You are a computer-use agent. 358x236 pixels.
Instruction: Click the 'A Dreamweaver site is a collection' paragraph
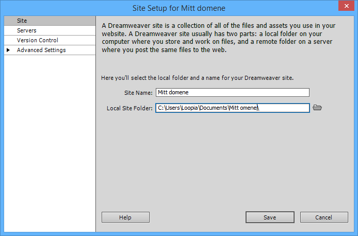[x=219, y=38]
